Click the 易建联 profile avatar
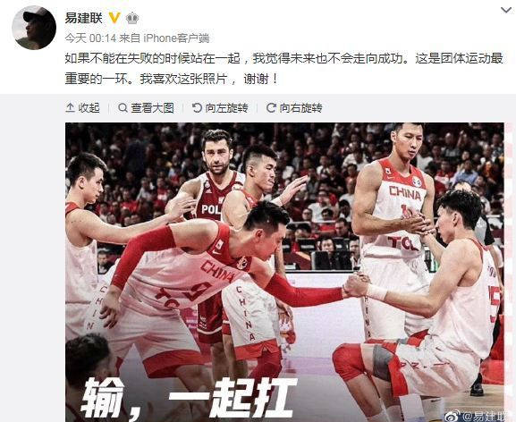Image resolution: width=516 pixels, height=422 pixels. 34,28
